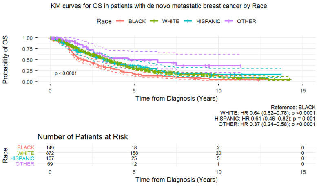This screenshot has width=319, height=189.
Task: Click the purple OTHER legend line marker
Action: coord(229,21)
